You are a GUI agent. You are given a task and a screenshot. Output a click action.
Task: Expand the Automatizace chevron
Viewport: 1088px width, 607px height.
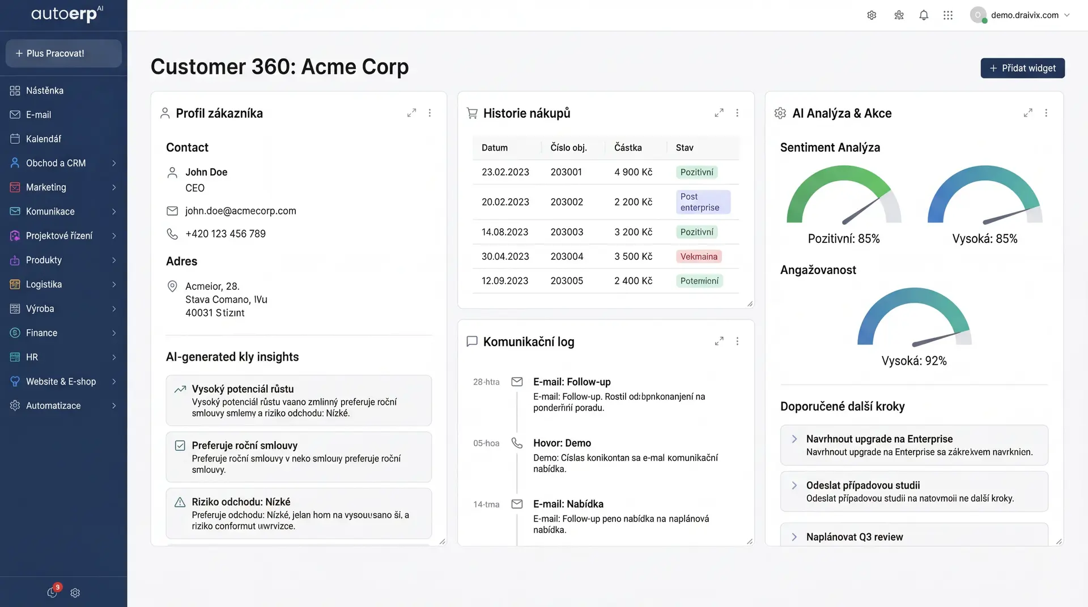[x=114, y=406]
